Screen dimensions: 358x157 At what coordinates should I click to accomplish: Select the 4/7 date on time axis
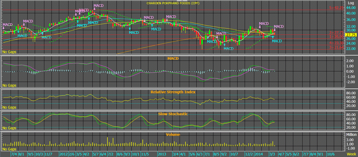click(x=281, y=154)
